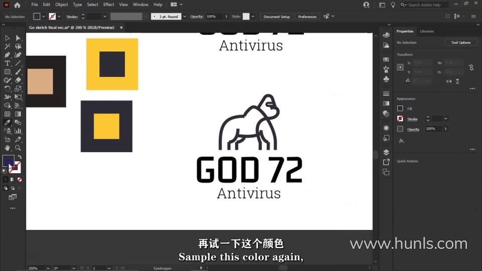This screenshot has height=271, width=482.
Task: Click the fx effects button
Action: pos(402,141)
